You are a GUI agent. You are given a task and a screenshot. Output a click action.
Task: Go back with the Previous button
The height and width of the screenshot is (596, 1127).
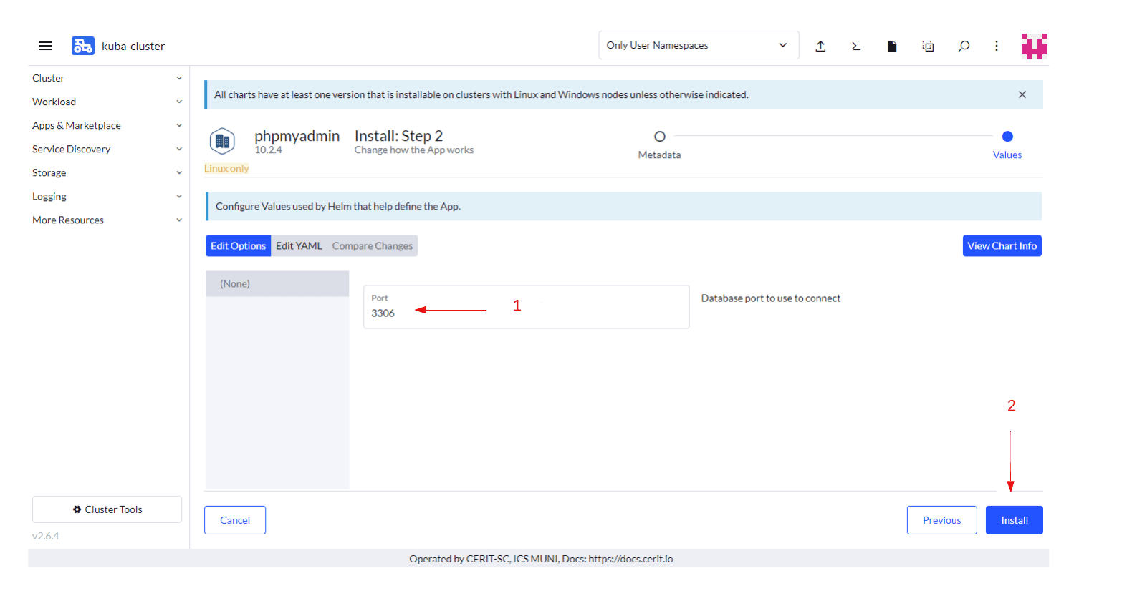tap(941, 520)
